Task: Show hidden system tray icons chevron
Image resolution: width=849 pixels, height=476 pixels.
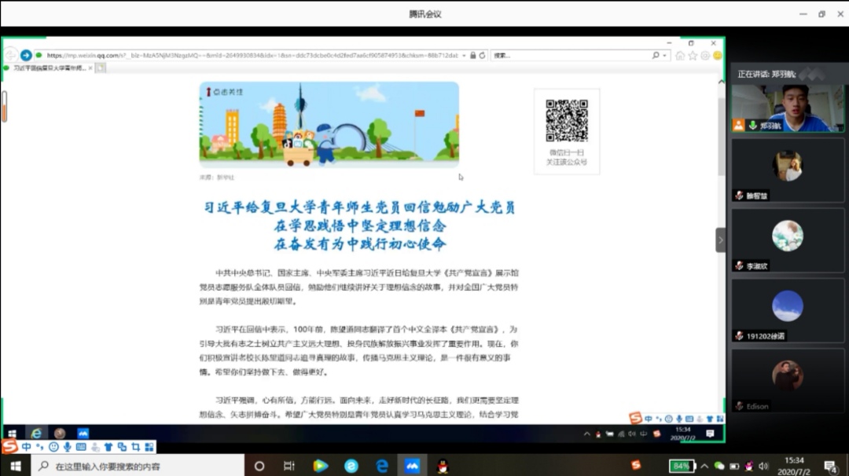Action: (x=704, y=466)
